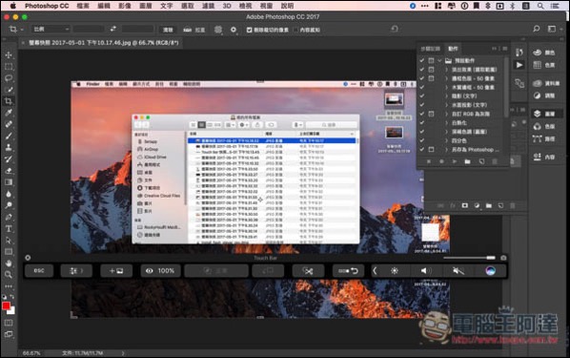This screenshot has height=358, width=570.
Task: Select the Lasso tool
Action: 9,78
